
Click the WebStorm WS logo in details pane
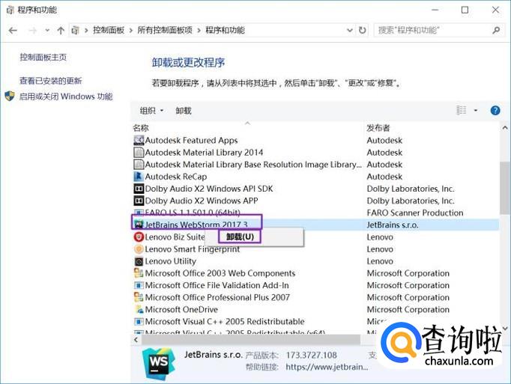[x=158, y=364]
